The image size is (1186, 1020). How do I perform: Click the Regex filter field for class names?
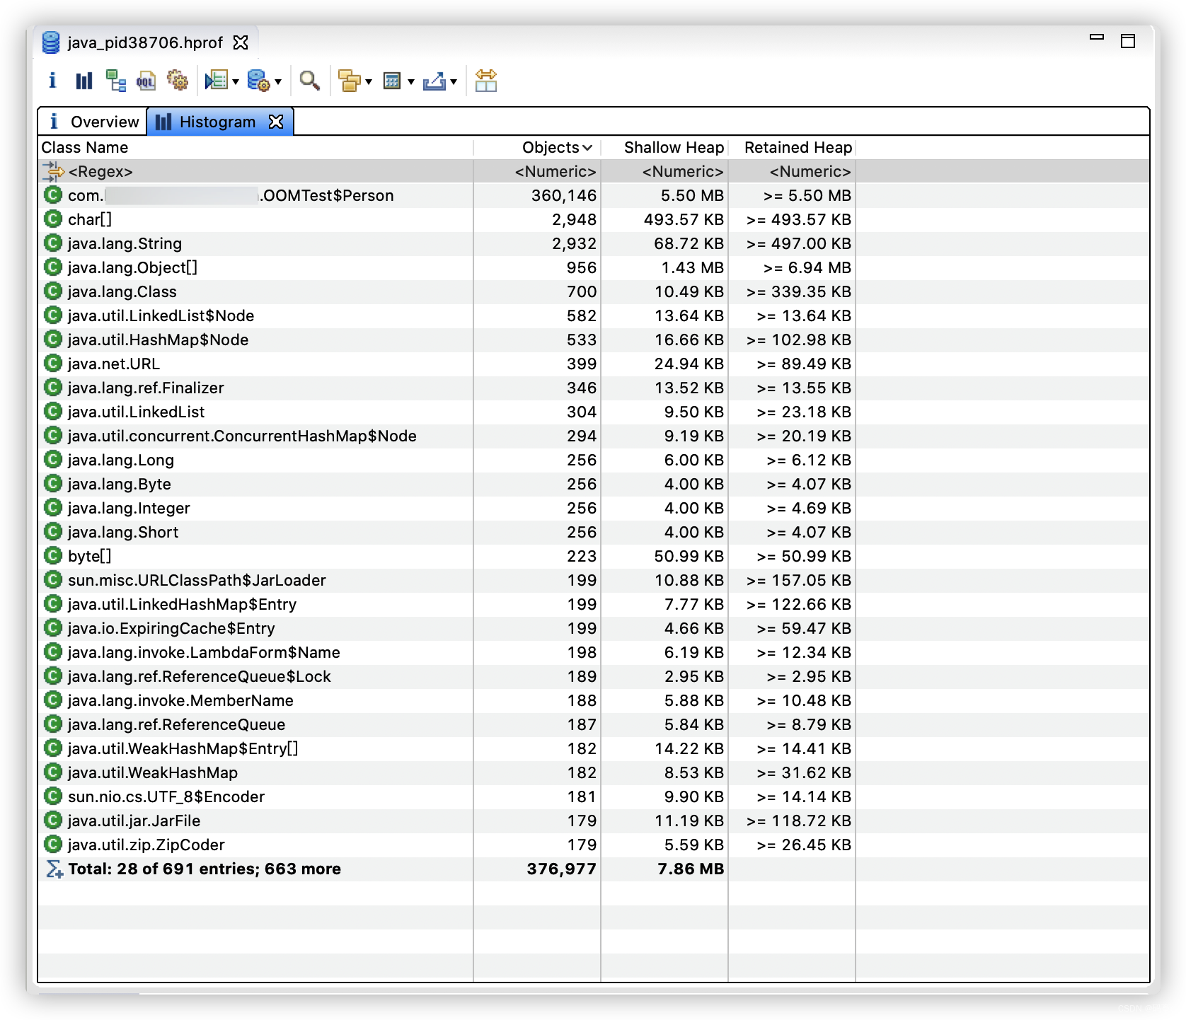coord(256,171)
